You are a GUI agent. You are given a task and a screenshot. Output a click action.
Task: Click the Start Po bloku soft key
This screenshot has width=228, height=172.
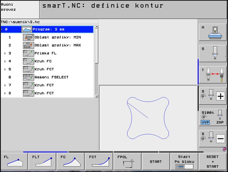click(x=184, y=161)
